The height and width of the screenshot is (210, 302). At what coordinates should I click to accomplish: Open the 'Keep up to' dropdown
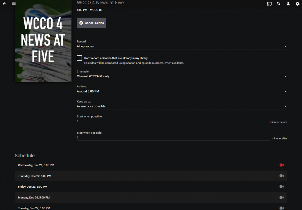click(x=182, y=106)
